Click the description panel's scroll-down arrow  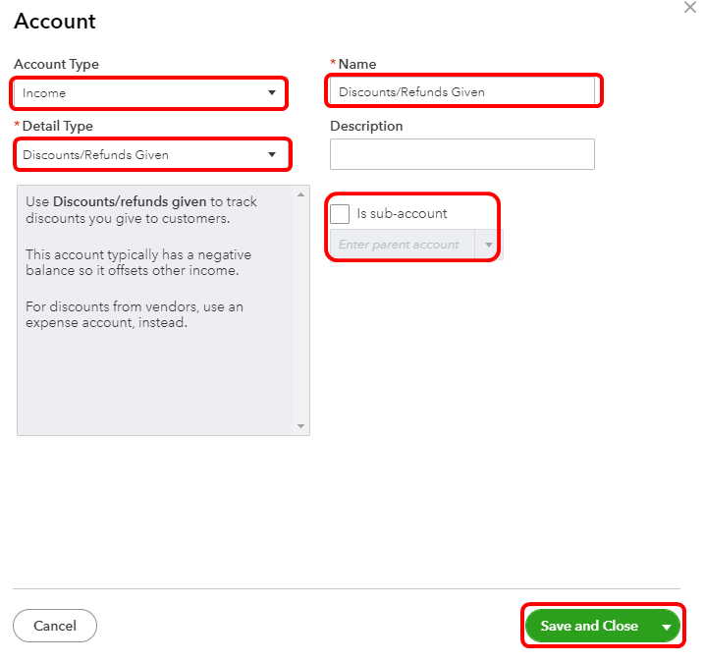coord(300,426)
